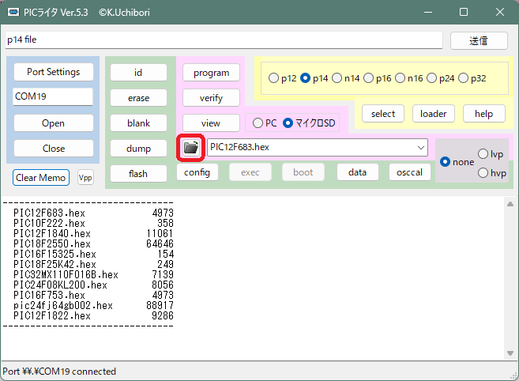Click the erase button
The width and height of the screenshot is (519, 381).
138,98
